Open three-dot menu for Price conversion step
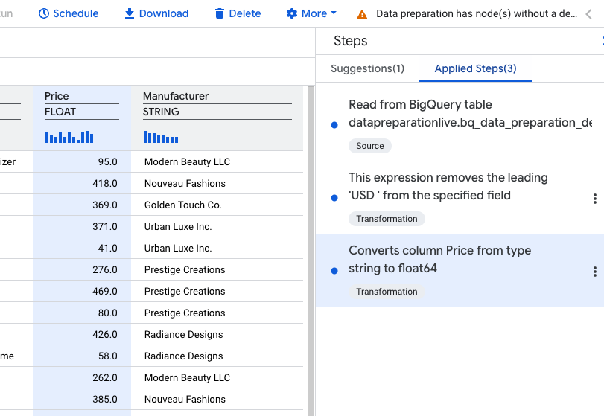 [594, 272]
